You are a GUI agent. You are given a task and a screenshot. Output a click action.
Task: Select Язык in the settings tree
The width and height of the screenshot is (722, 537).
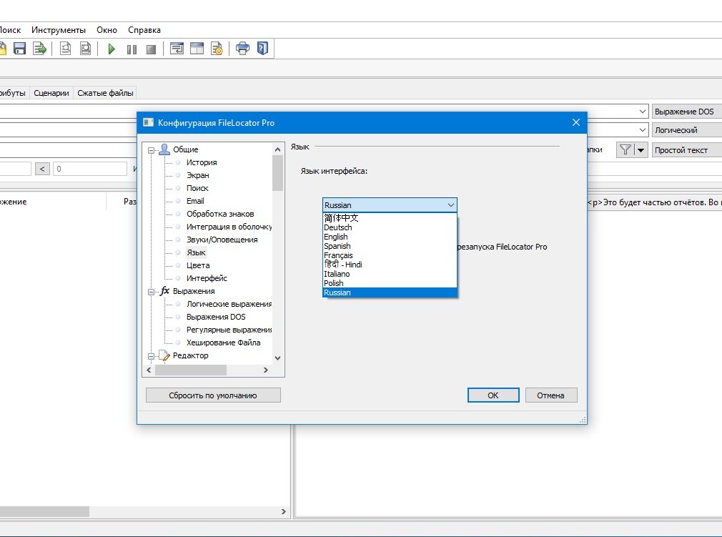pos(196,253)
